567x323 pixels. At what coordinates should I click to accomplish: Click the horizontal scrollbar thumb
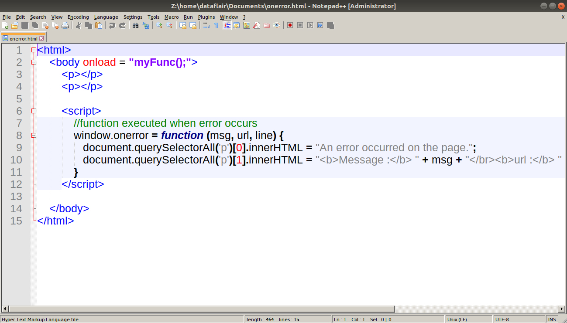point(202,309)
